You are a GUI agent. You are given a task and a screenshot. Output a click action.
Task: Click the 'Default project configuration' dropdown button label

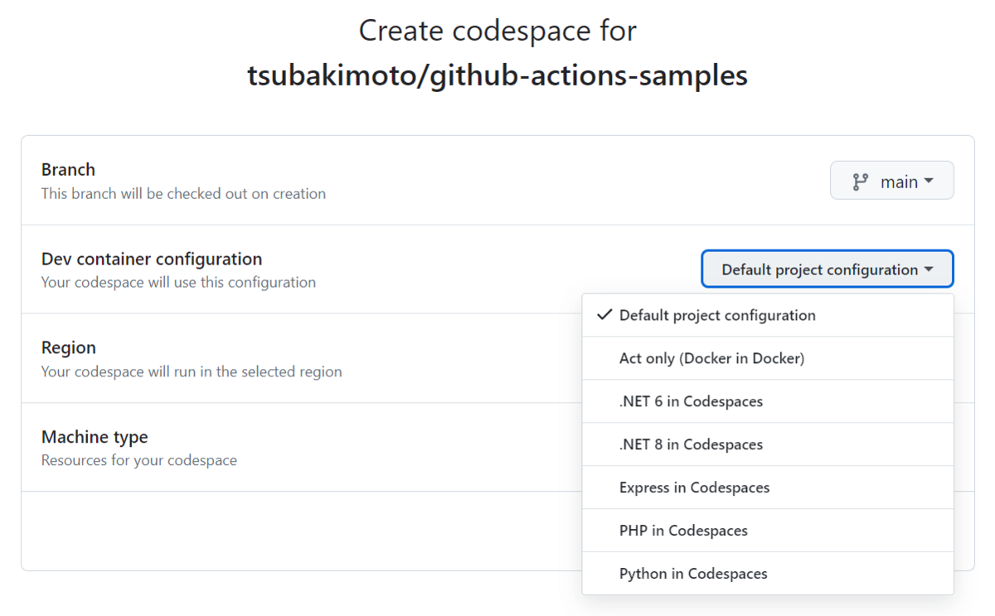[819, 269]
